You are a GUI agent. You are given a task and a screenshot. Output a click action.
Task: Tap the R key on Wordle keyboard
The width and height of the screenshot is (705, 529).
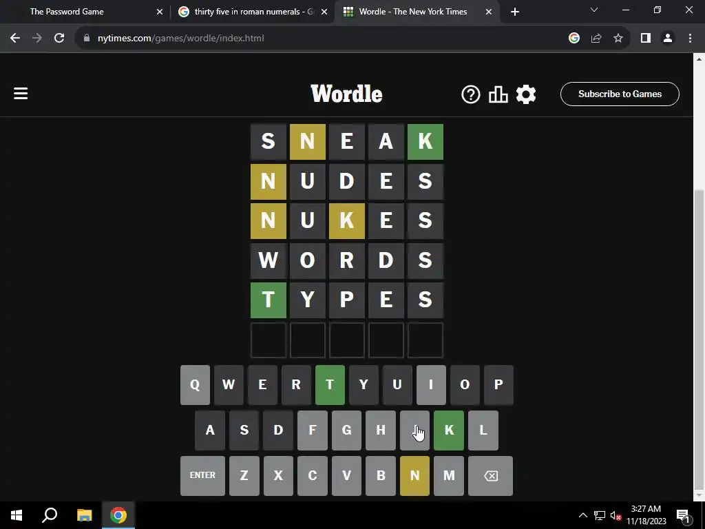click(x=296, y=384)
